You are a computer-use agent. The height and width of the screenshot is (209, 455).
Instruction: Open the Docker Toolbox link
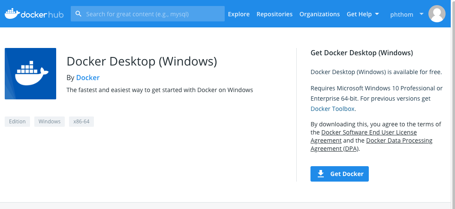click(x=332, y=109)
